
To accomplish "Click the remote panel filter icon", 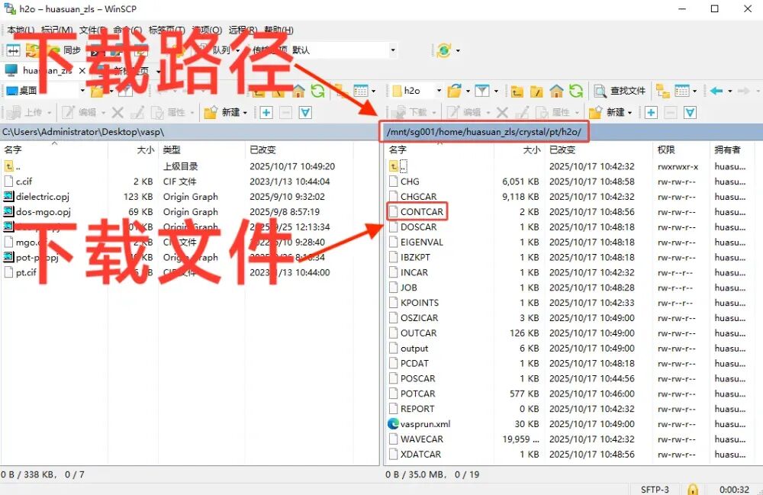I will (x=481, y=91).
